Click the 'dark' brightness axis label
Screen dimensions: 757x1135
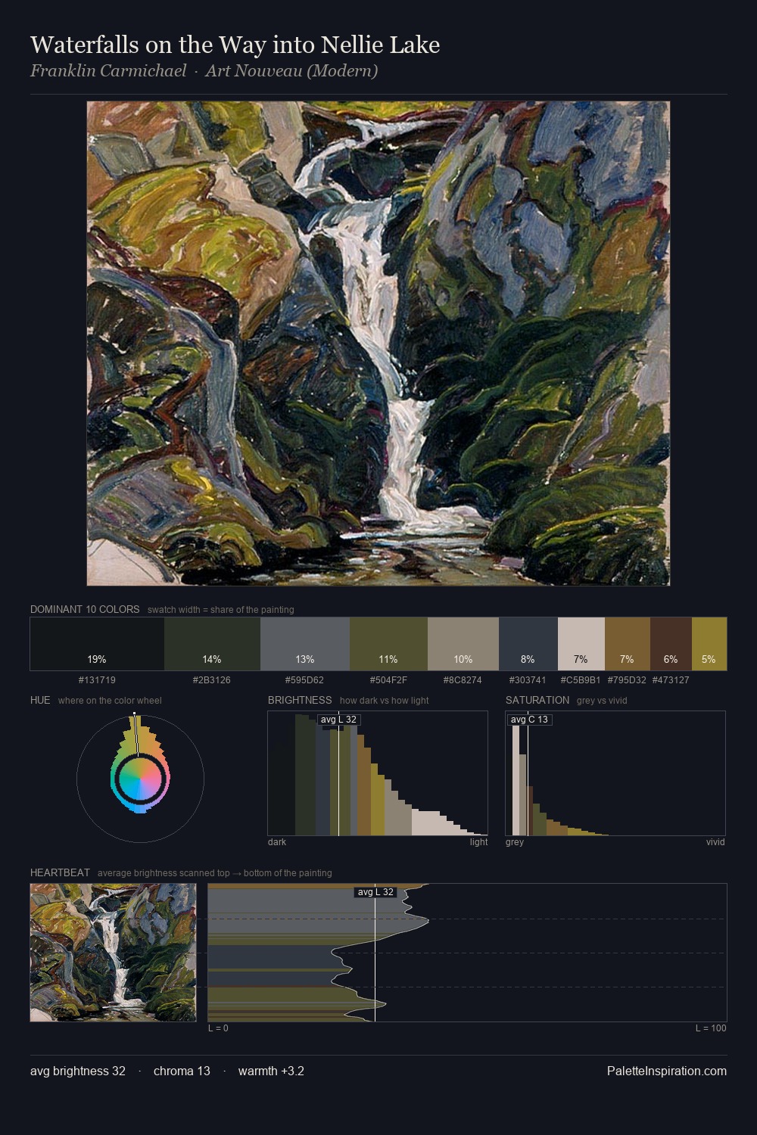pos(277,841)
